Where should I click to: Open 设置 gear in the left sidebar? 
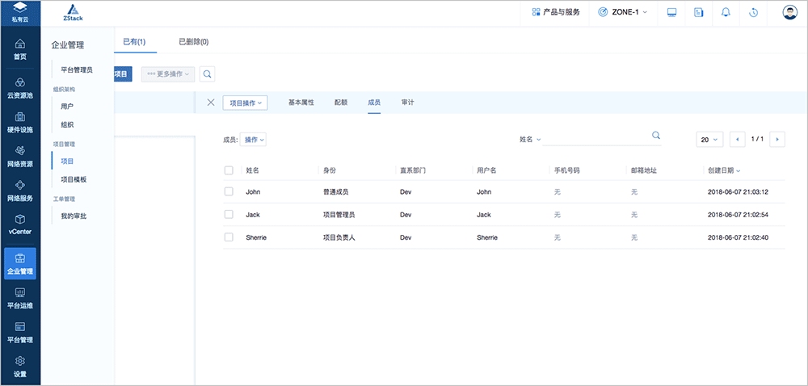[x=20, y=367]
